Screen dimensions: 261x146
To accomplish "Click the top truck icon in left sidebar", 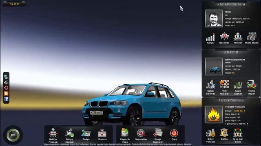I will 6,77.
